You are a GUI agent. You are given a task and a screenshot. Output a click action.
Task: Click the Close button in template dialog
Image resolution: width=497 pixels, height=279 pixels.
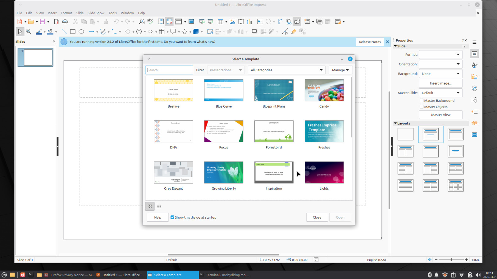tap(317, 217)
